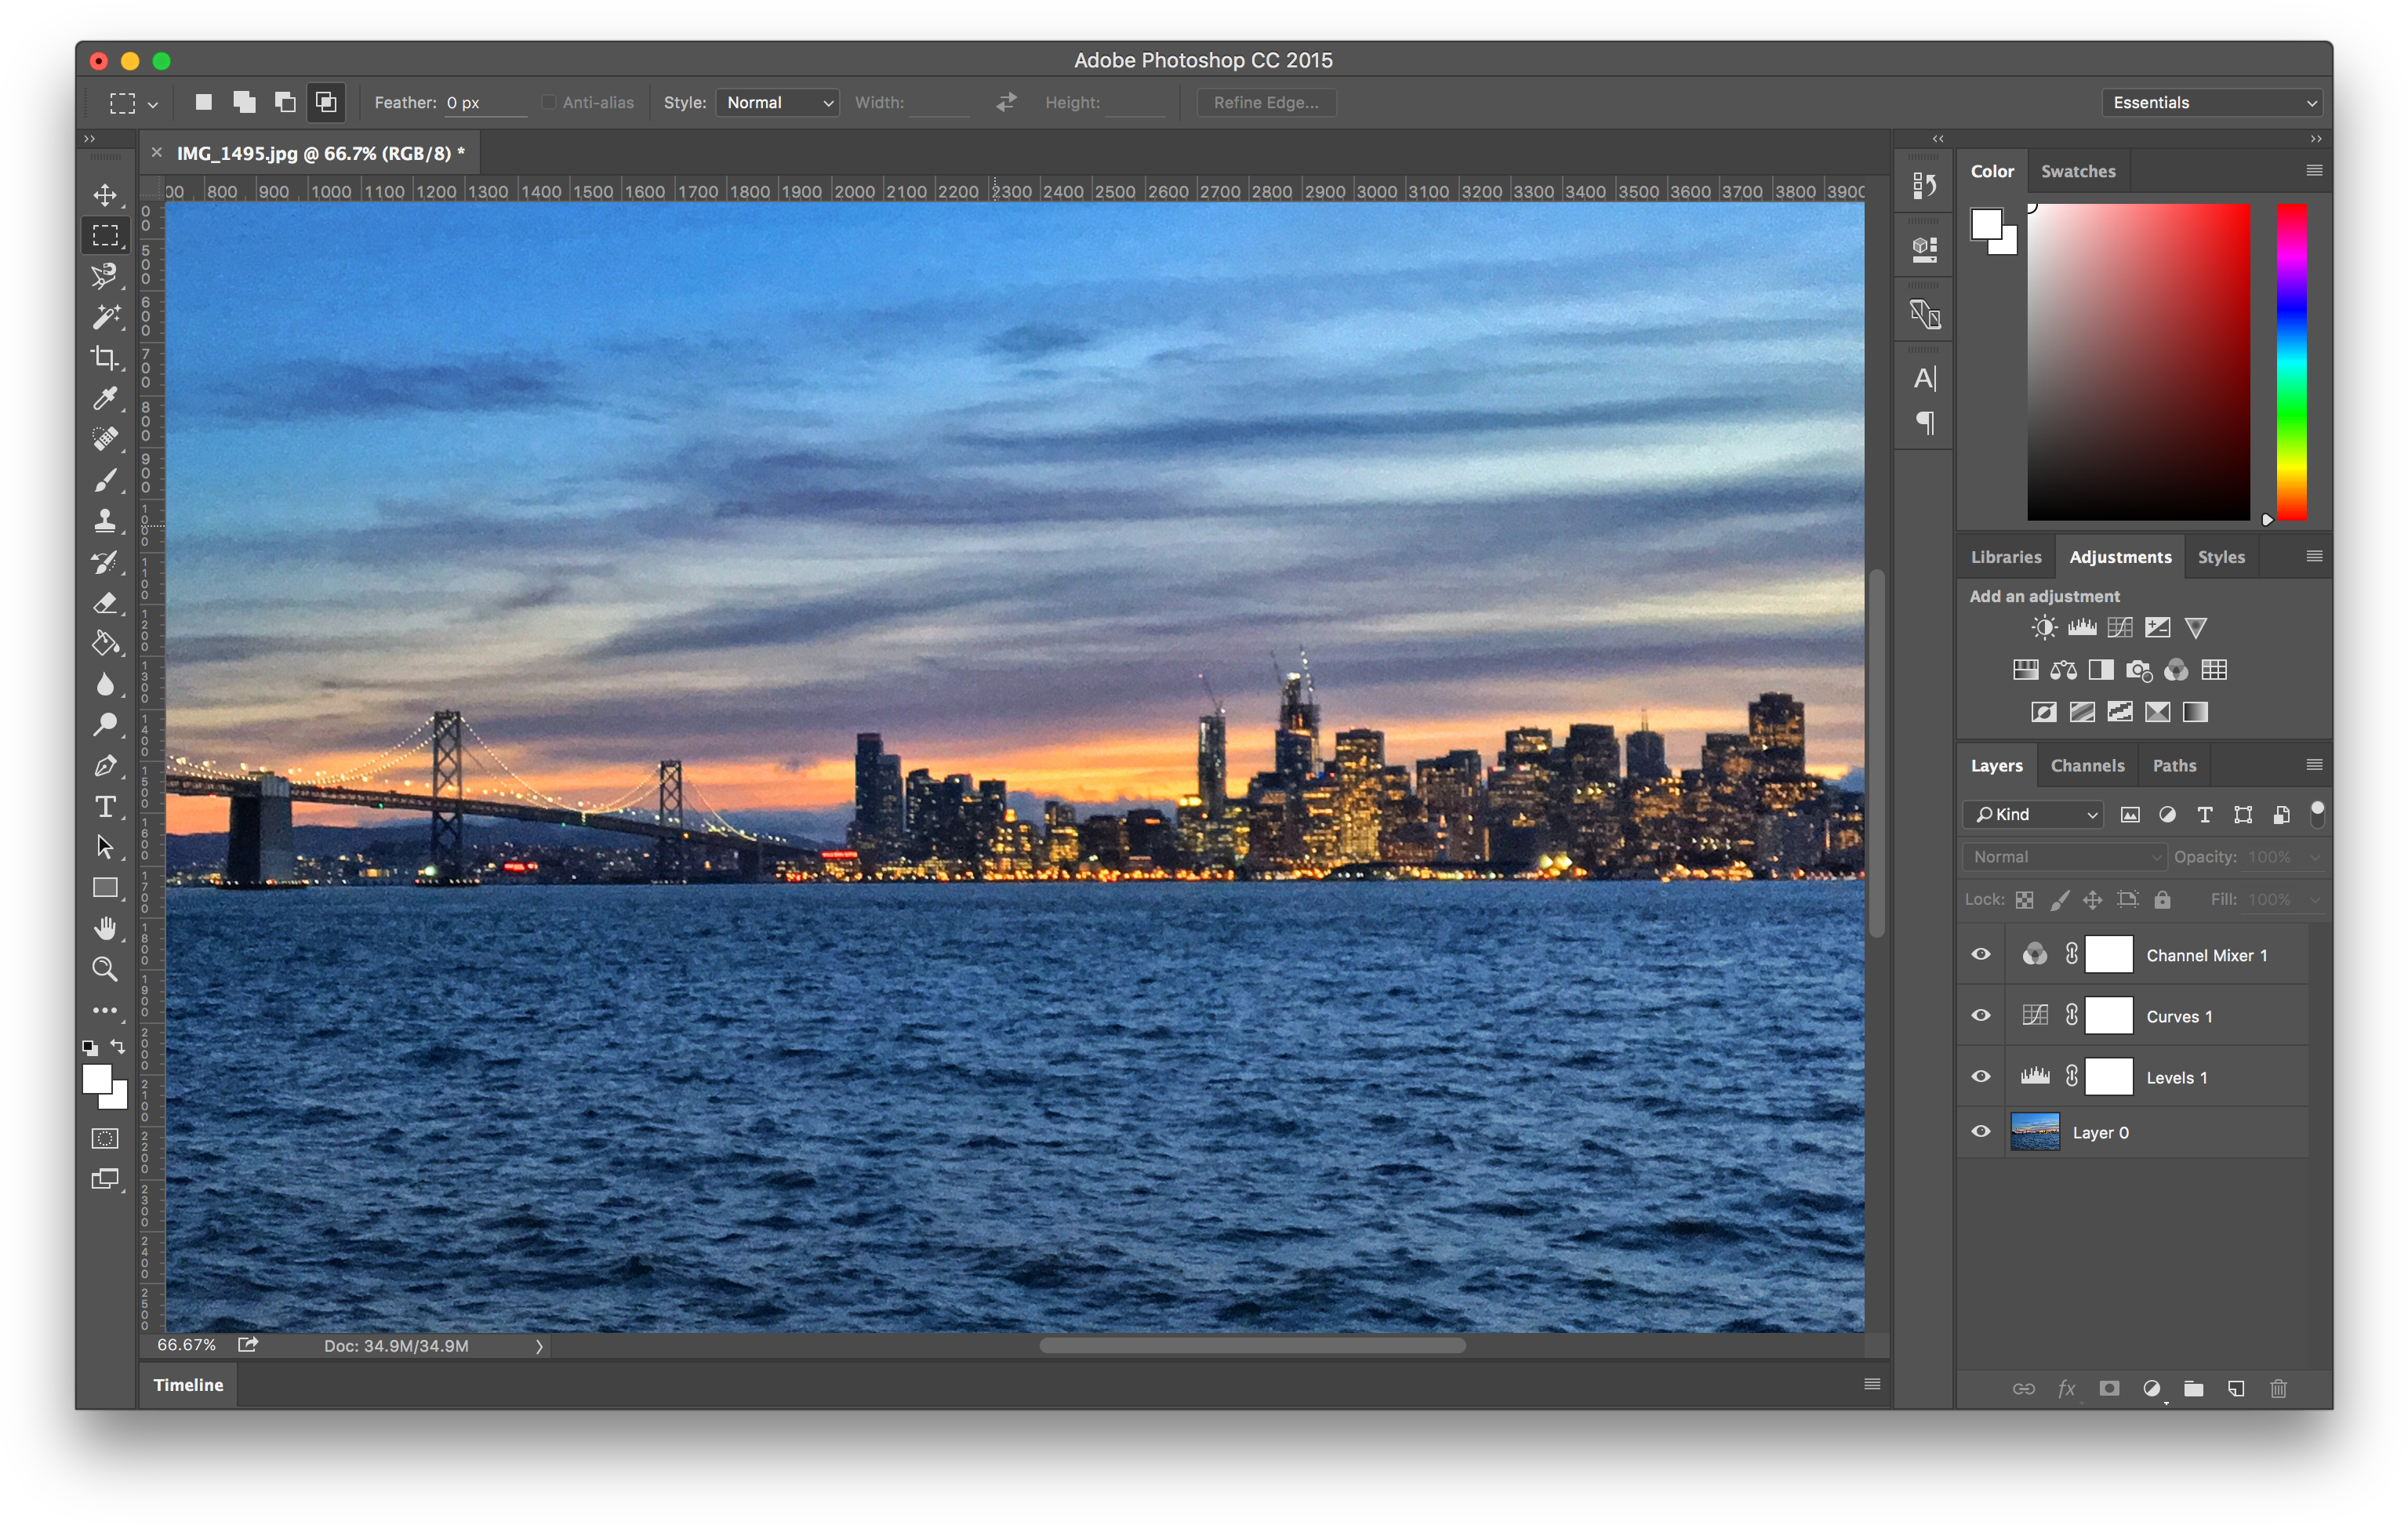Click the Refine Edge button
Image resolution: width=2408 pixels, height=1525 pixels.
(x=1266, y=103)
